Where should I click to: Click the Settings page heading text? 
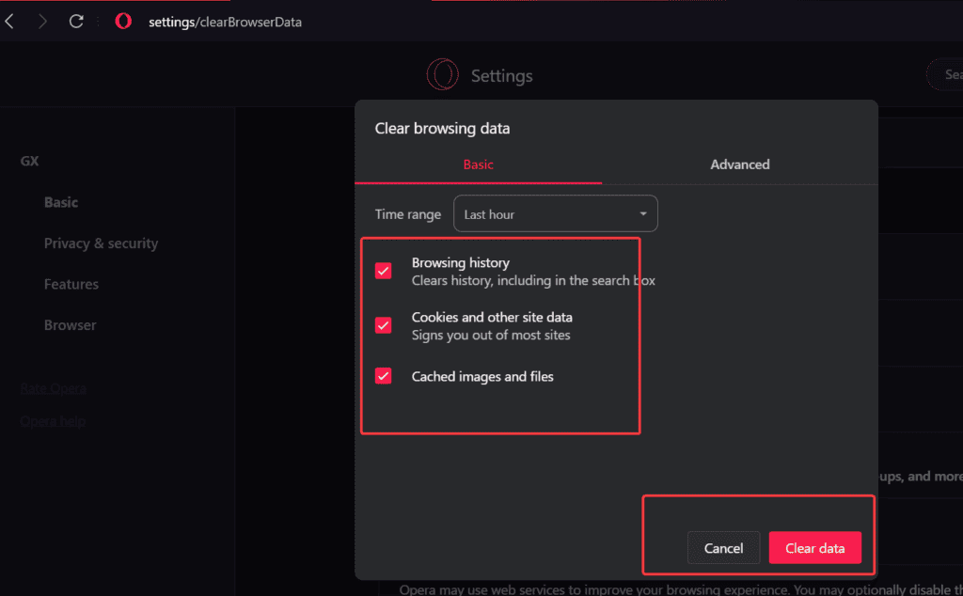point(502,75)
